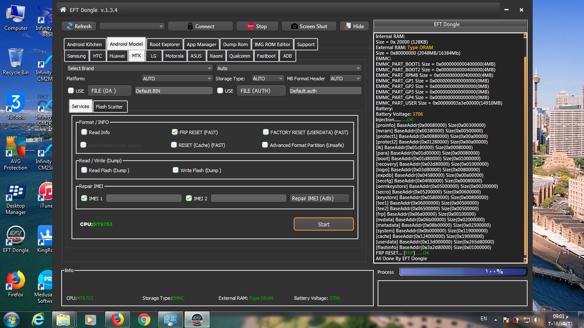The height and width of the screenshot is (328, 584).
Task: Check the Read Flash (Dump) checkbox
Action: (x=84, y=170)
